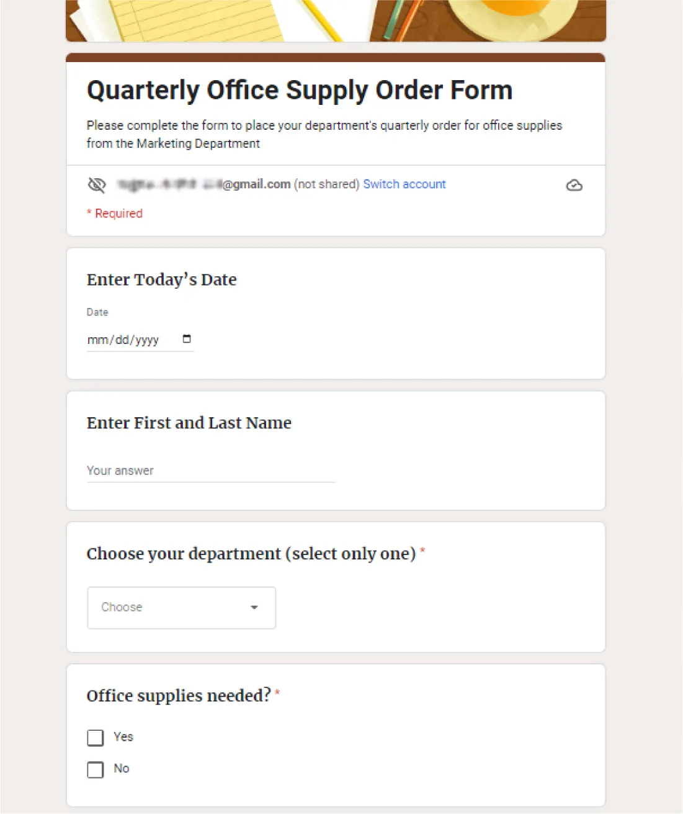Click the cloud save status icon

(574, 184)
